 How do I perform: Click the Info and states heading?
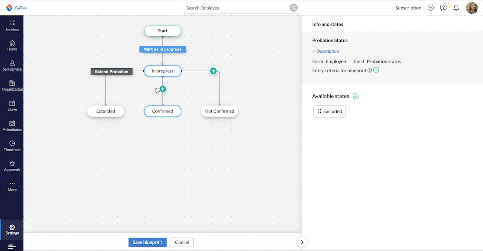coord(328,24)
